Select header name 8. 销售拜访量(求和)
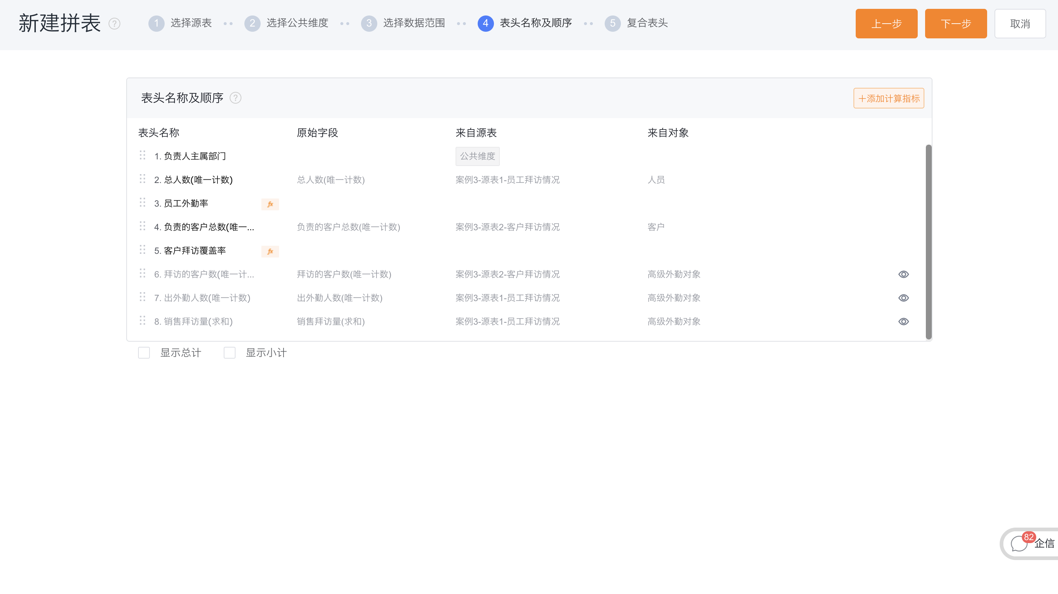 click(193, 321)
